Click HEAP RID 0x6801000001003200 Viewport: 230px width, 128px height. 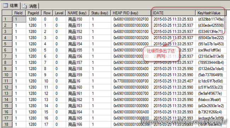coord(131,38)
